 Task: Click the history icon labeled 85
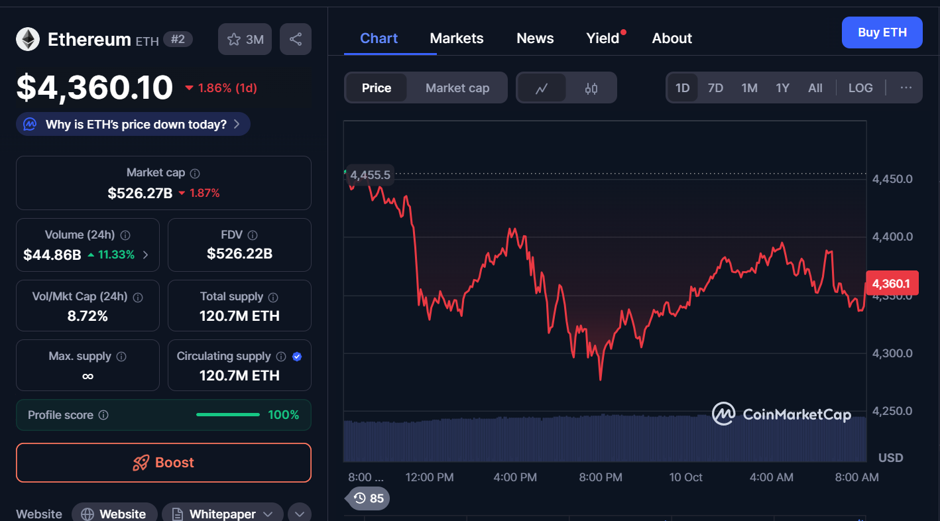click(368, 498)
